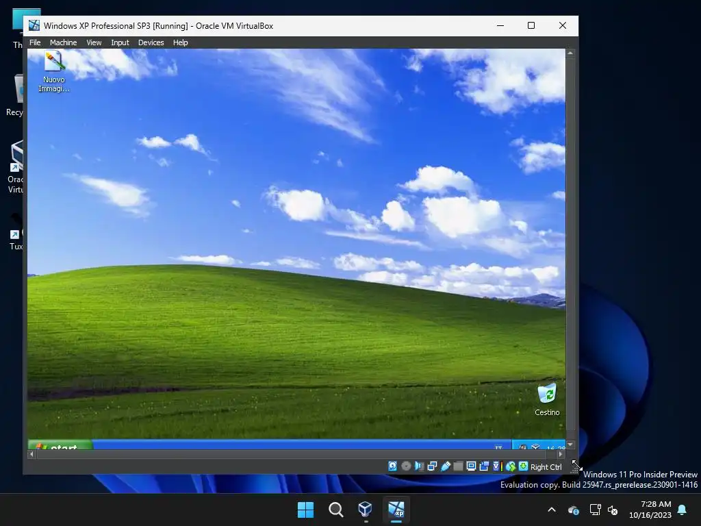This screenshot has width=701, height=526.
Task: Maximize the VirtualBox VM window
Action: [531, 25]
